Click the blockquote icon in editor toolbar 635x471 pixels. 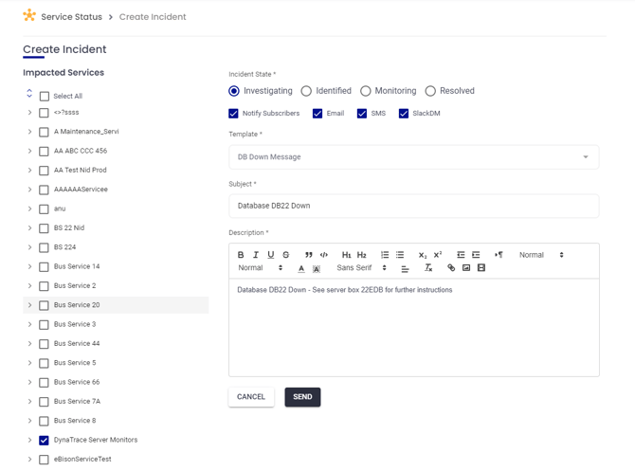[309, 255]
